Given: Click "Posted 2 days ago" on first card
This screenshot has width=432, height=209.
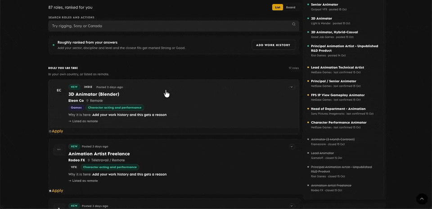Looking at the screenshot, I should point(110,87).
